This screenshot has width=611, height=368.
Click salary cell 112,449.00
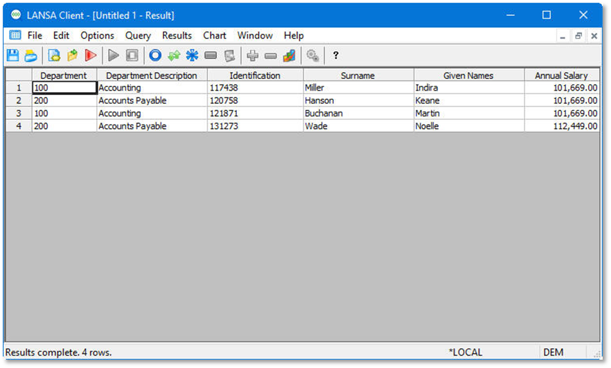(562, 126)
